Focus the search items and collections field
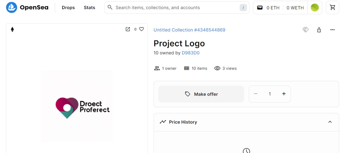The image size is (348, 153). [x=177, y=8]
